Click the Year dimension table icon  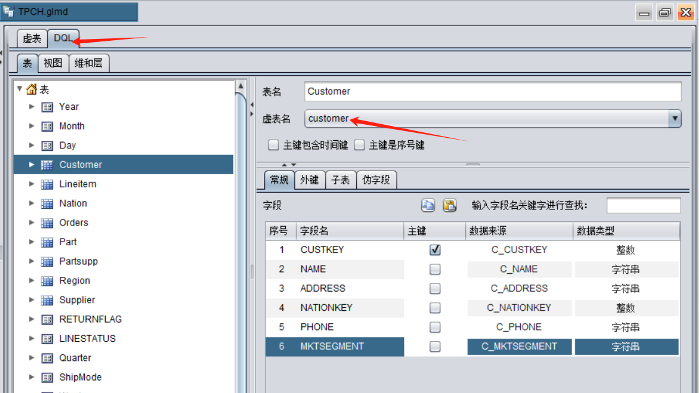[47, 107]
